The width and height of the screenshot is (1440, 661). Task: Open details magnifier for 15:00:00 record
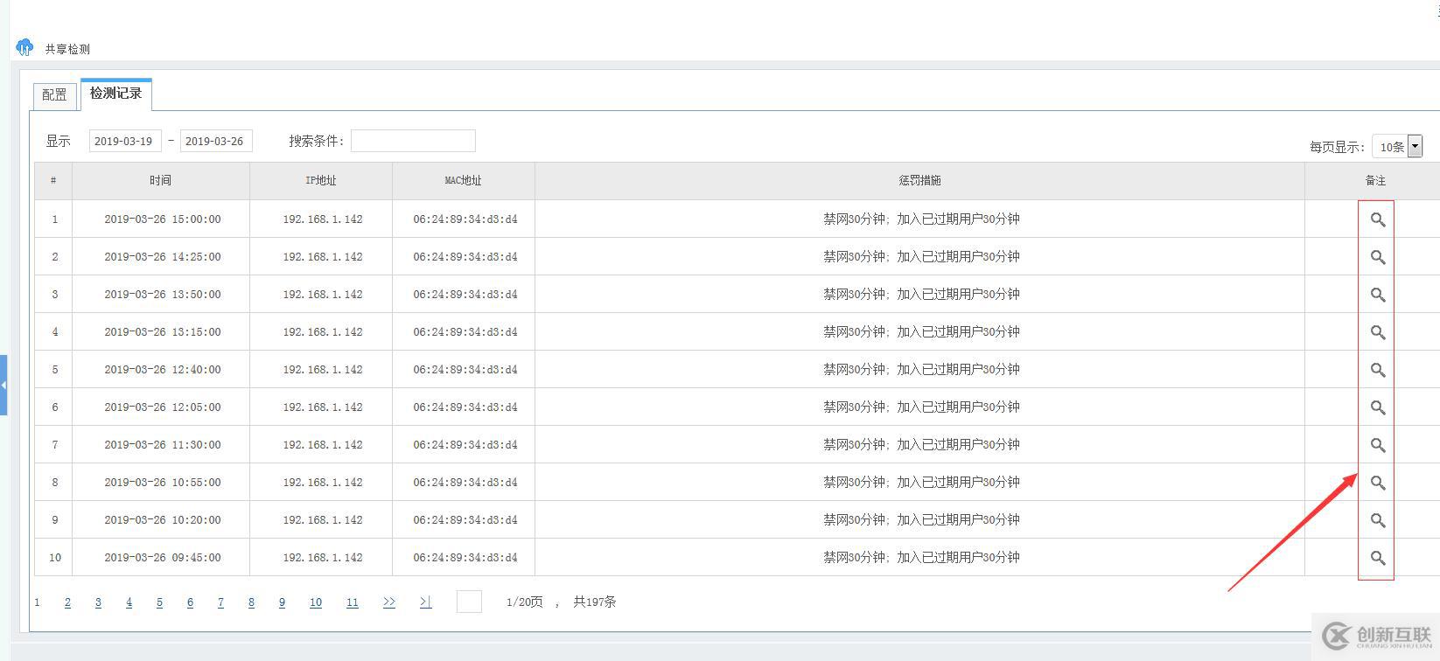click(x=1377, y=219)
